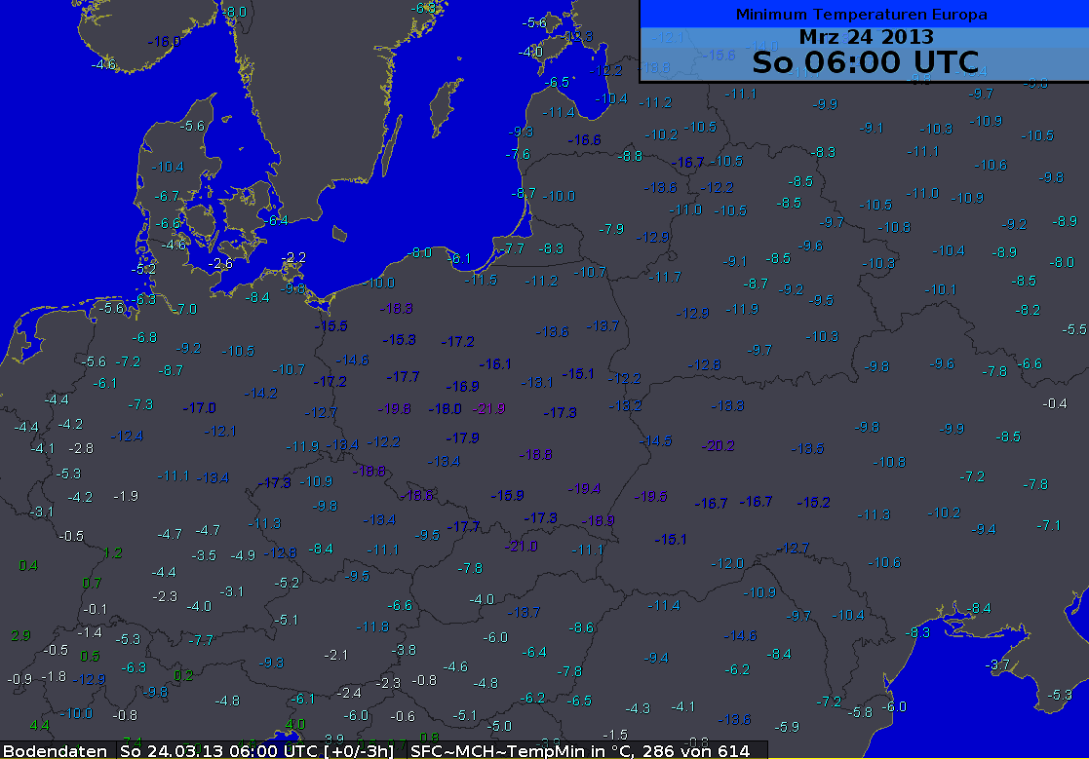Select the -13.1 temperature reading
The width and height of the screenshot is (1089, 759).
(536, 382)
